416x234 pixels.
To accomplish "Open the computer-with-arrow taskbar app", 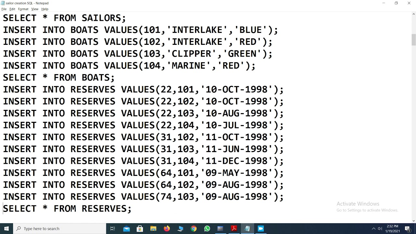I will [180, 228].
